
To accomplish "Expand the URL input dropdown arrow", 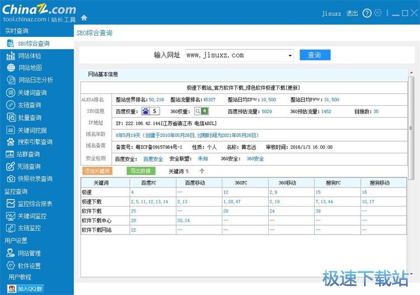I will (x=290, y=55).
